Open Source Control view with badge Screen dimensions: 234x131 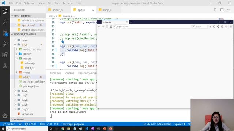point(5,33)
